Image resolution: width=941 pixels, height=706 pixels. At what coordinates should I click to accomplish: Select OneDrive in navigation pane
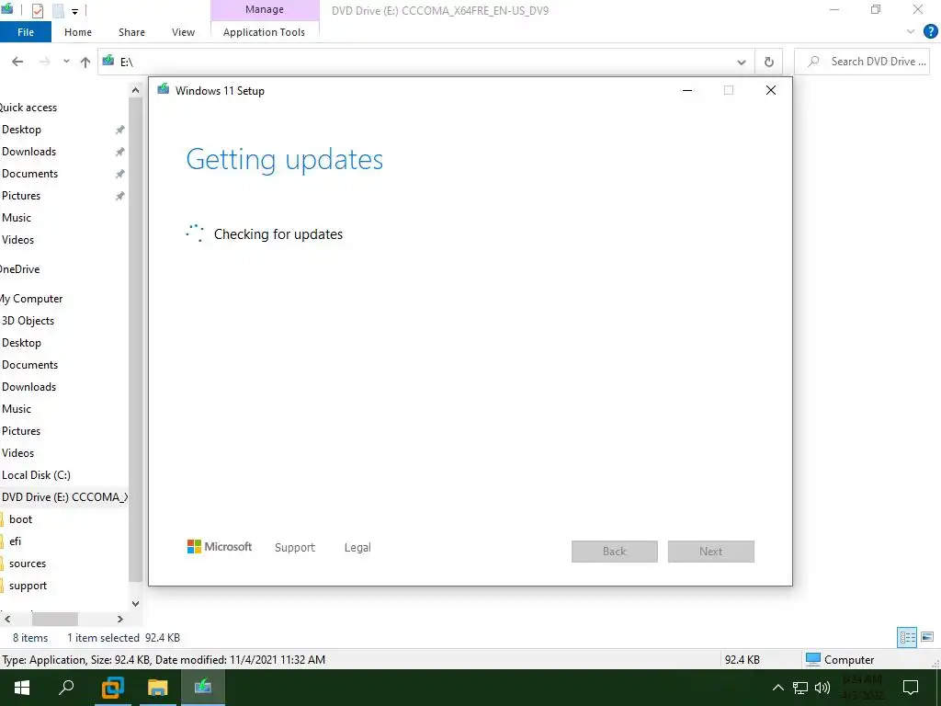click(20, 269)
